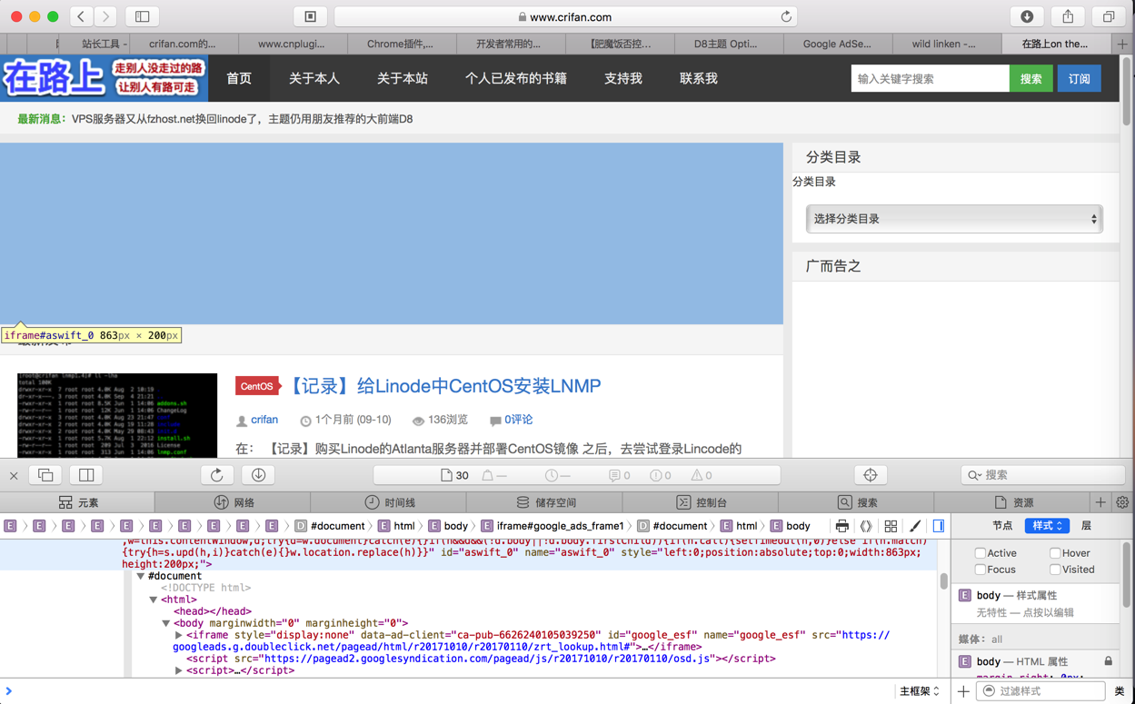Click the console prompt arrow at bottom left

point(8,691)
